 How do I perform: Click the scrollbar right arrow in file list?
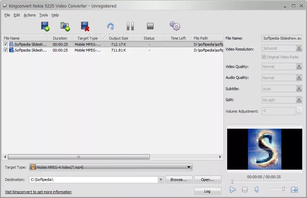(220, 157)
